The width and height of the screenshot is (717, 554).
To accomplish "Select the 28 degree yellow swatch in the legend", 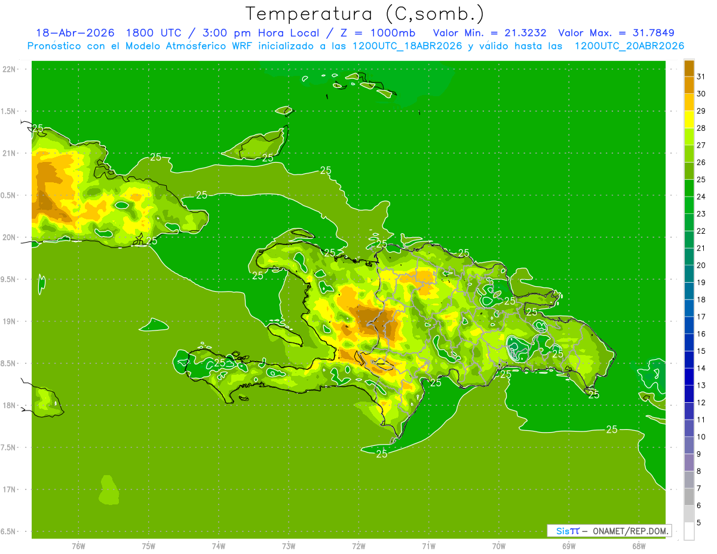I will [x=689, y=120].
